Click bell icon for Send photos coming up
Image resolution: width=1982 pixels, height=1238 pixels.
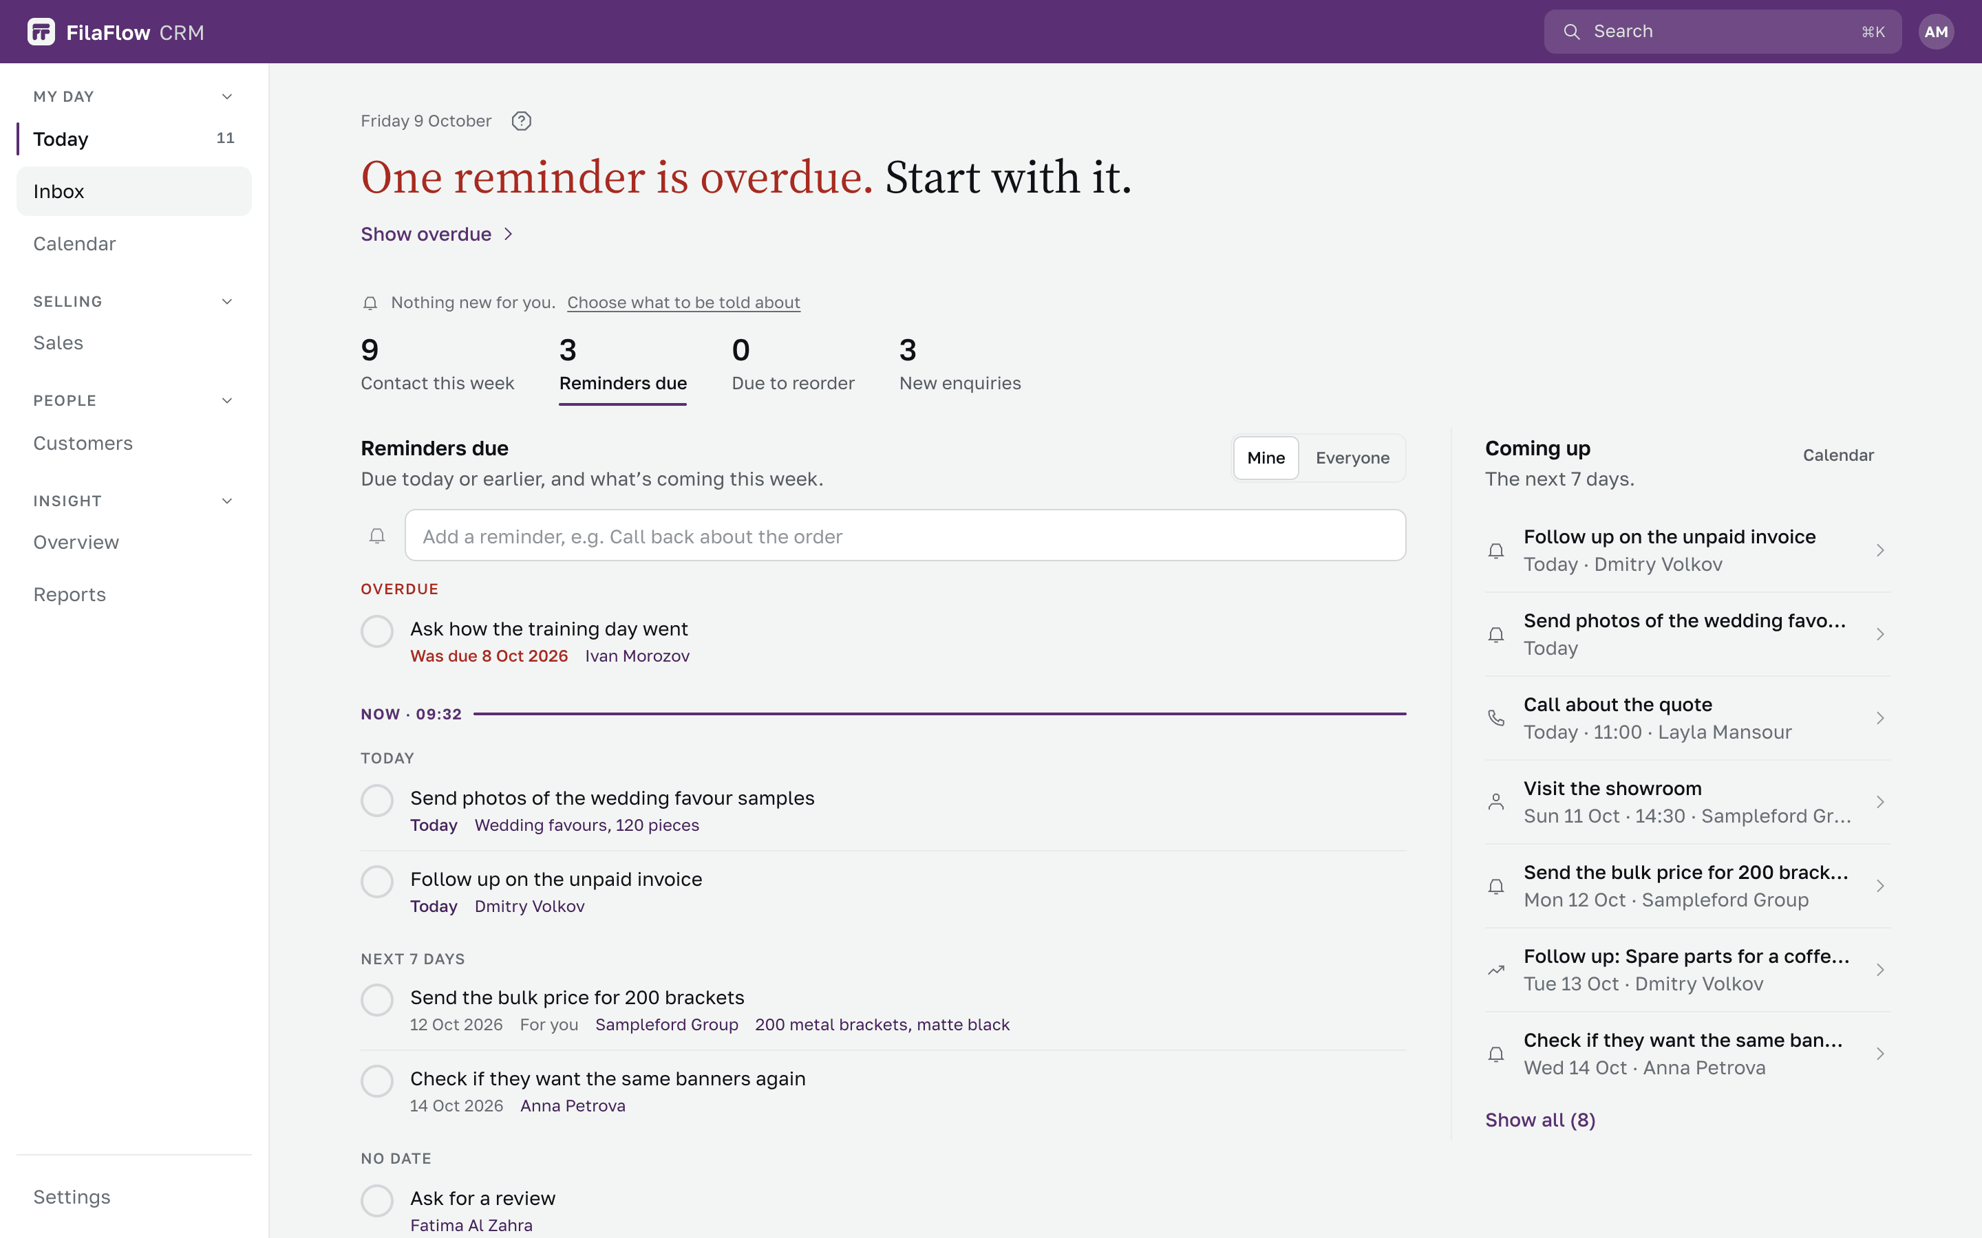coord(1495,635)
